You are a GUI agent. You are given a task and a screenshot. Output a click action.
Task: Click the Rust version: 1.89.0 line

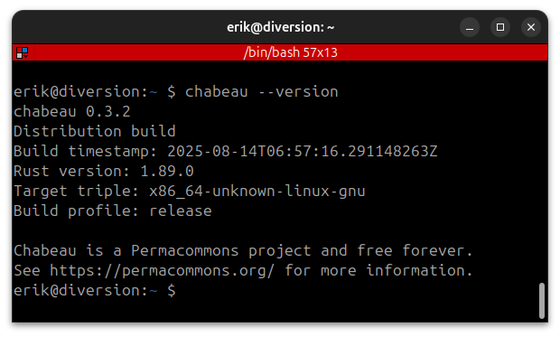104,171
